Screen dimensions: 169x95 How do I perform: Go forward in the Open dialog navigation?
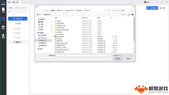(40, 11)
